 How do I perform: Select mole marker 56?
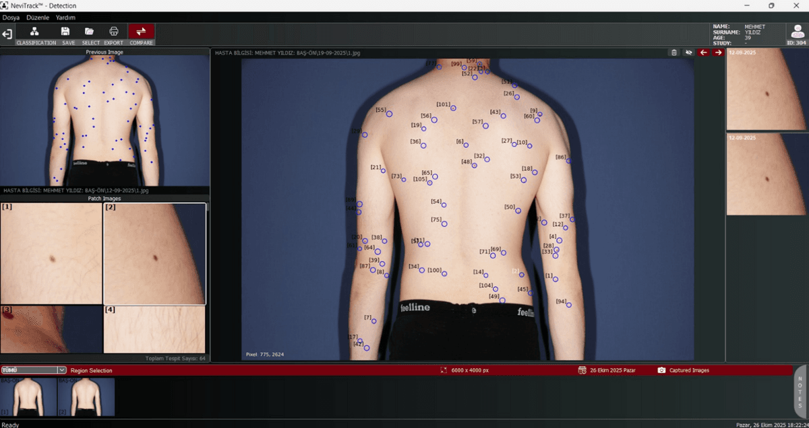[x=434, y=120]
